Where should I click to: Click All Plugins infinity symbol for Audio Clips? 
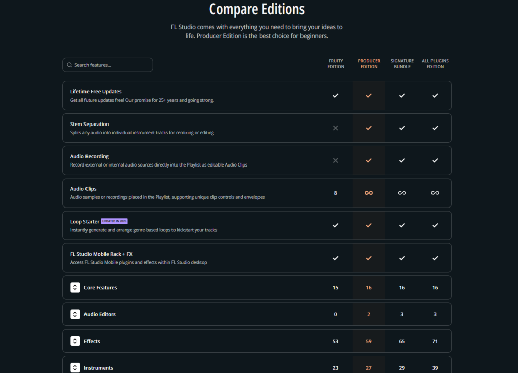point(435,193)
